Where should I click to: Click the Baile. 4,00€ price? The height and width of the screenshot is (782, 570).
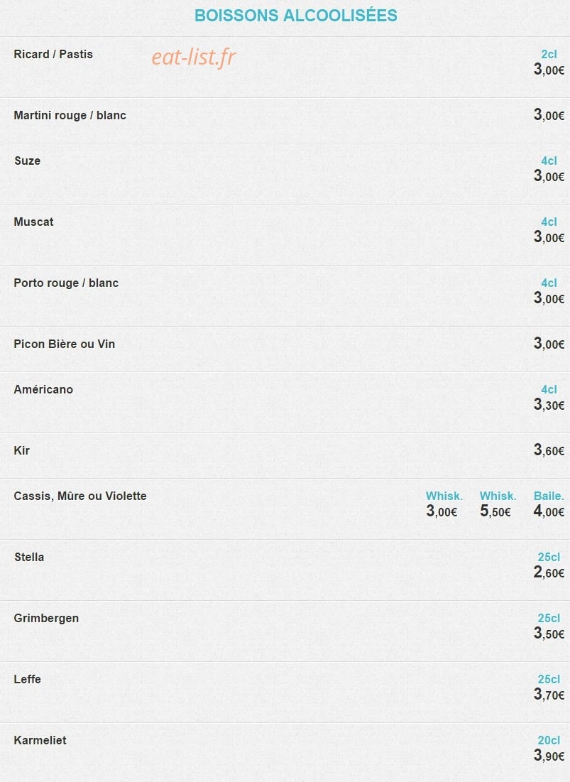pyautogui.click(x=549, y=511)
